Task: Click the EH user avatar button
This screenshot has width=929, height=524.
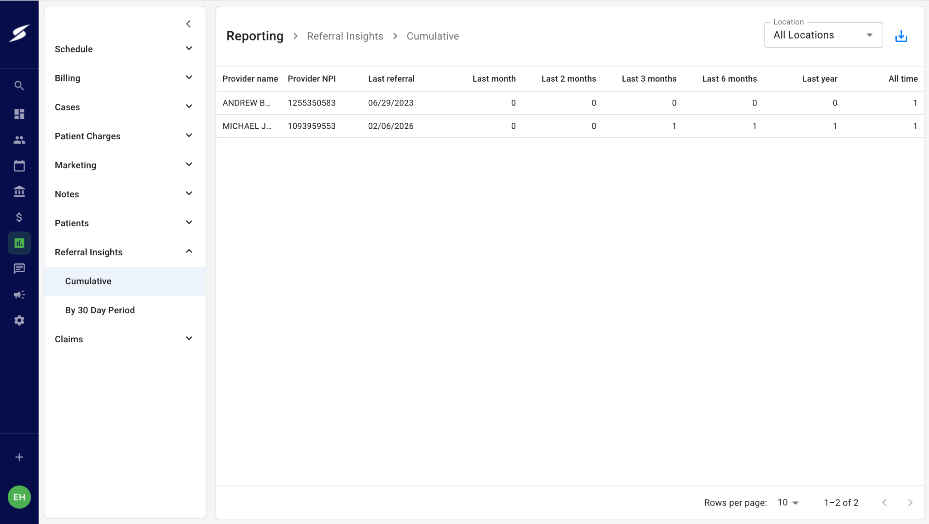Action: pos(19,497)
